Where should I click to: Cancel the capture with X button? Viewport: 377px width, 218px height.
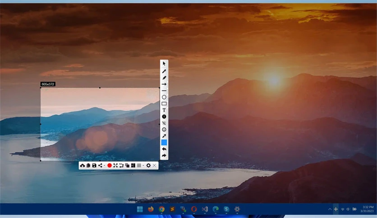click(x=154, y=165)
